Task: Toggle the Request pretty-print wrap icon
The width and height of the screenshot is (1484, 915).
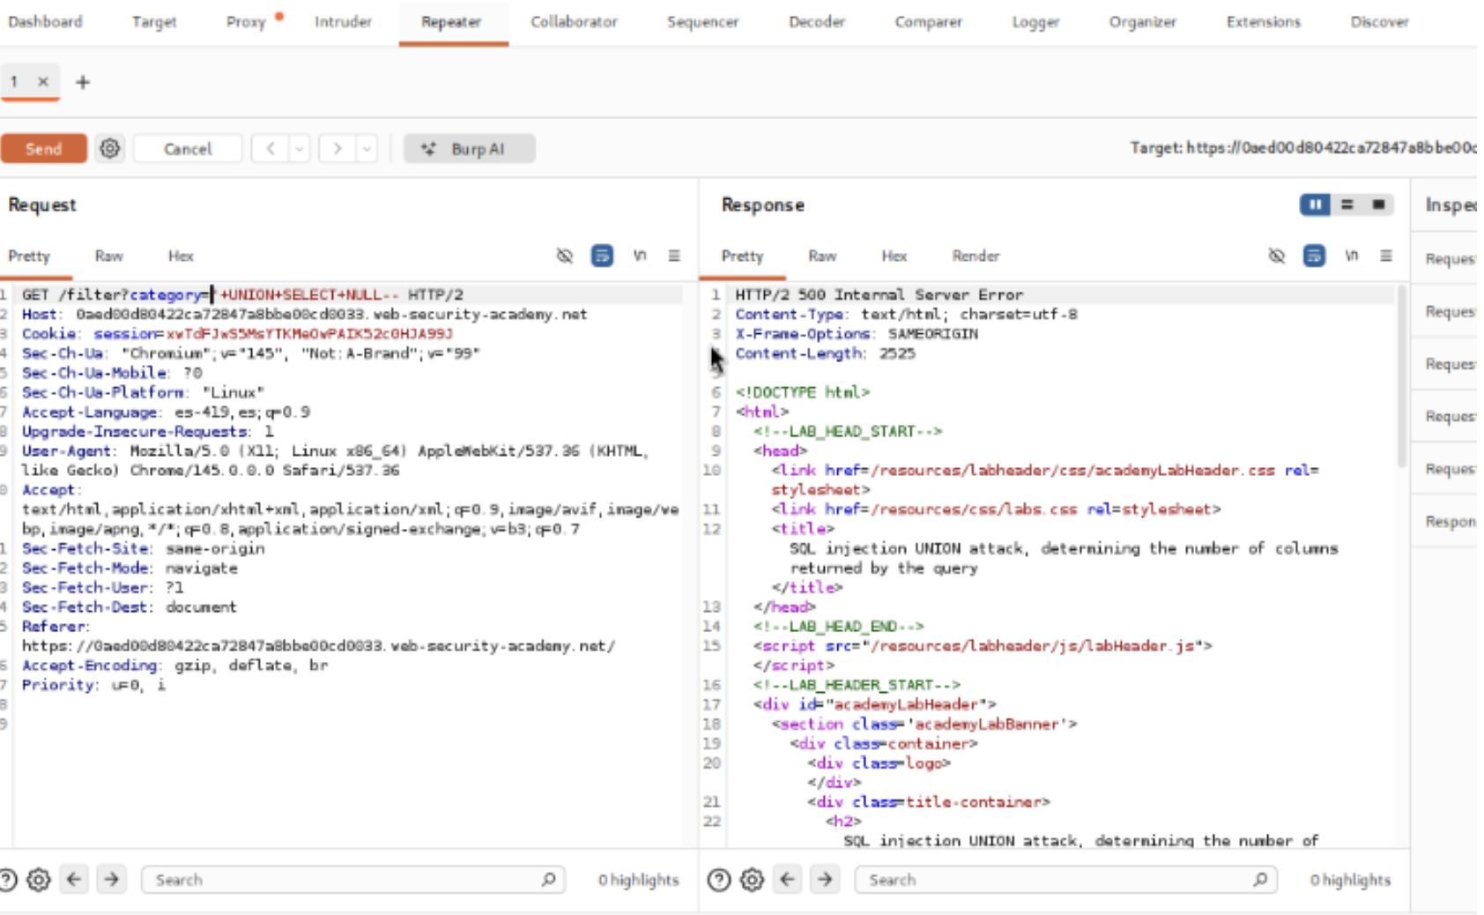Action: (x=602, y=257)
